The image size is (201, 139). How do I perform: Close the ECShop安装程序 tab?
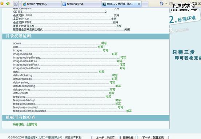point(139,4)
